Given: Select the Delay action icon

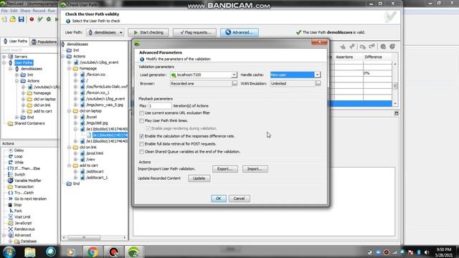Looking at the screenshot, I should (11, 150).
